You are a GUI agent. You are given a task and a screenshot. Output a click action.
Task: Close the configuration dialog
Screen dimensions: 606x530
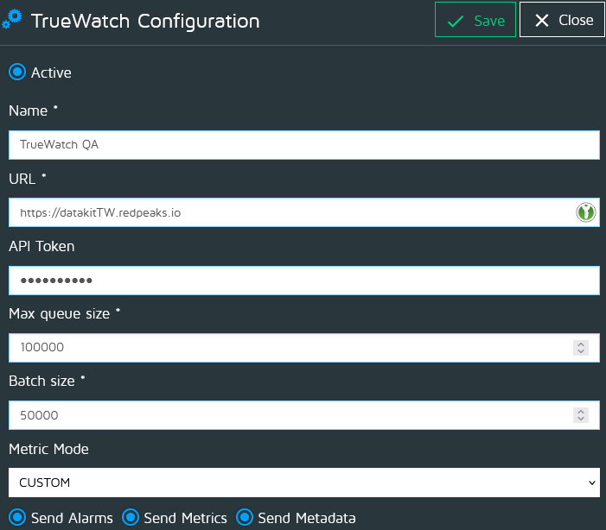click(563, 20)
